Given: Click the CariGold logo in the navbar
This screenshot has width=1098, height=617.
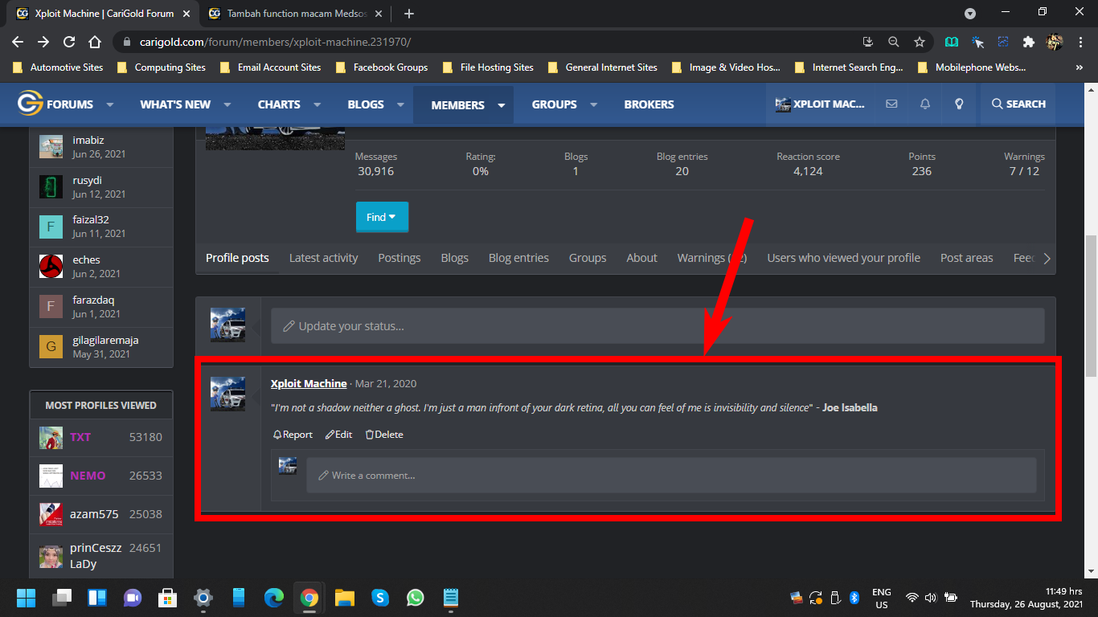Looking at the screenshot, I should 30,104.
